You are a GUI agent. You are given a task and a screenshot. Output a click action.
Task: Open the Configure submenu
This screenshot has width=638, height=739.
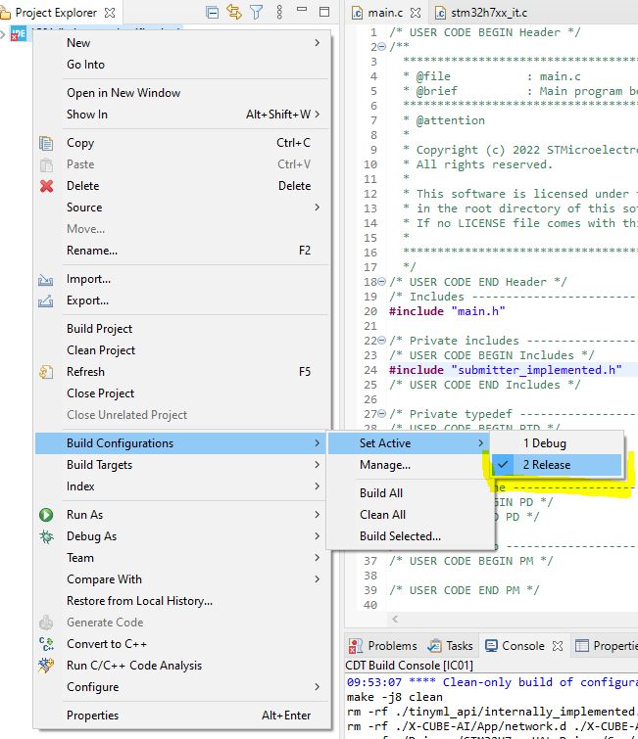(181, 687)
